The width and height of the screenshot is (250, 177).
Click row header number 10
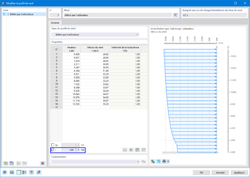click(x=57, y=84)
